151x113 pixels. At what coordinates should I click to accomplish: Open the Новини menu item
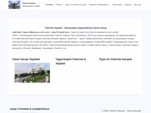pyautogui.click(x=59, y=5)
